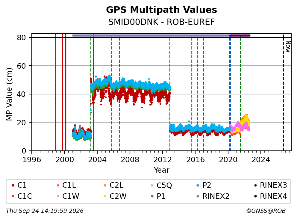
Task: Toggle the RINEX3 legend entry
Action: tap(270, 185)
